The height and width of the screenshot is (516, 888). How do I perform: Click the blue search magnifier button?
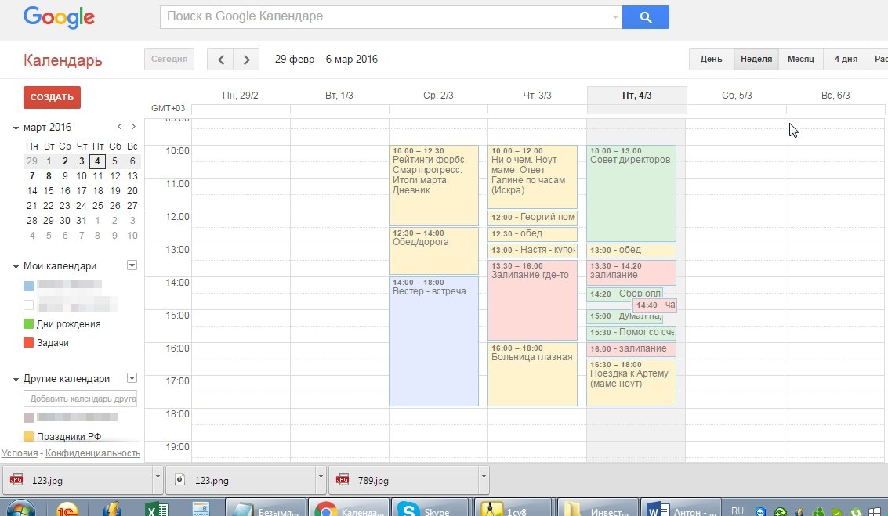tap(645, 16)
